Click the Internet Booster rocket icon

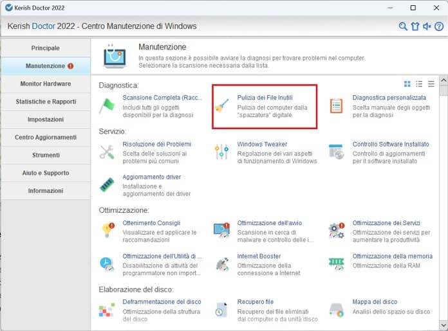point(222,264)
